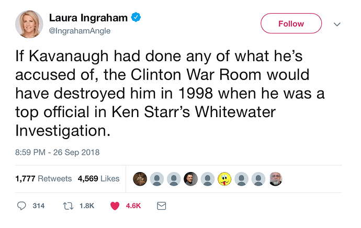
Task: Click the 314 replies count
Action: coord(38,206)
